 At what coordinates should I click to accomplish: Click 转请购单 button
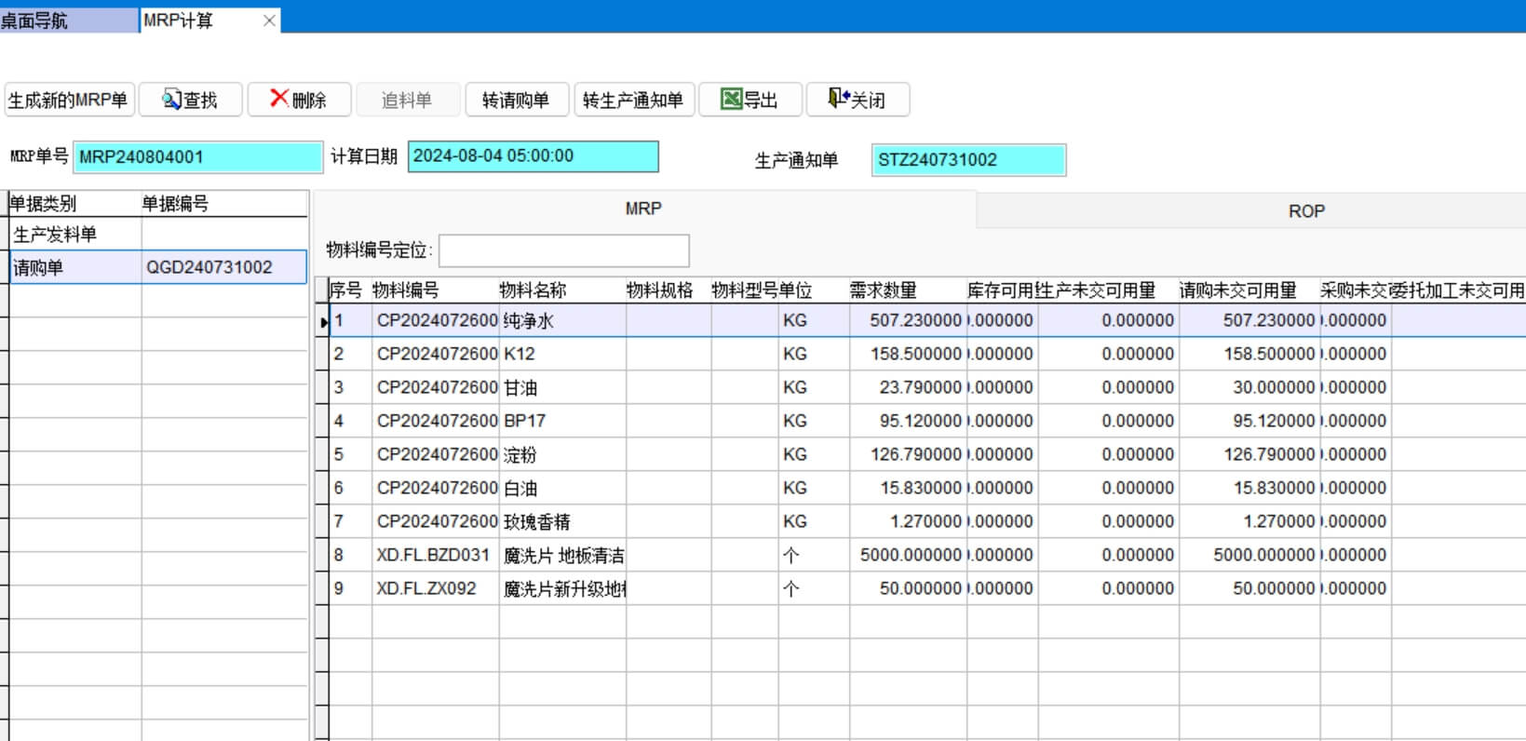(x=516, y=100)
